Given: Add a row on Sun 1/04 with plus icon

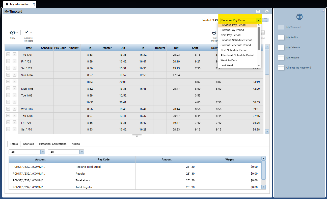Looking at the screenshot, I should (x=8, y=75).
